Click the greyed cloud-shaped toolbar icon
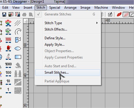The image size is (134, 108). 24,15
